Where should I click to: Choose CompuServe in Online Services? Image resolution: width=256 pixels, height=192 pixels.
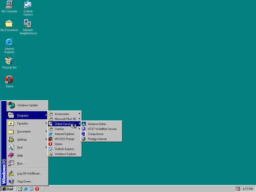coord(101,134)
